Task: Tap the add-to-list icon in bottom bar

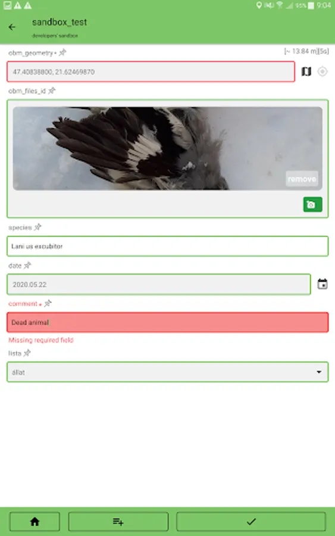Action: point(118,522)
